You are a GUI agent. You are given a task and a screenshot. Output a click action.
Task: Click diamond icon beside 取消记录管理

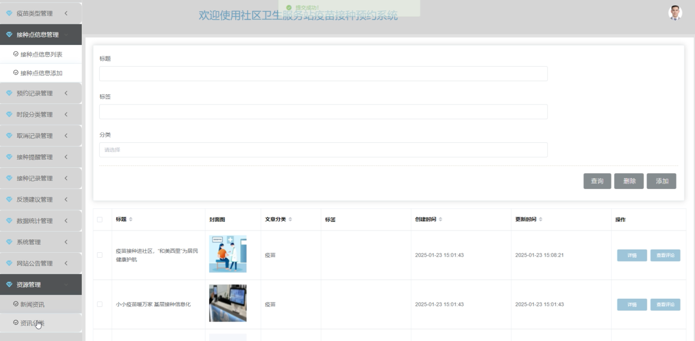(9, 136)
